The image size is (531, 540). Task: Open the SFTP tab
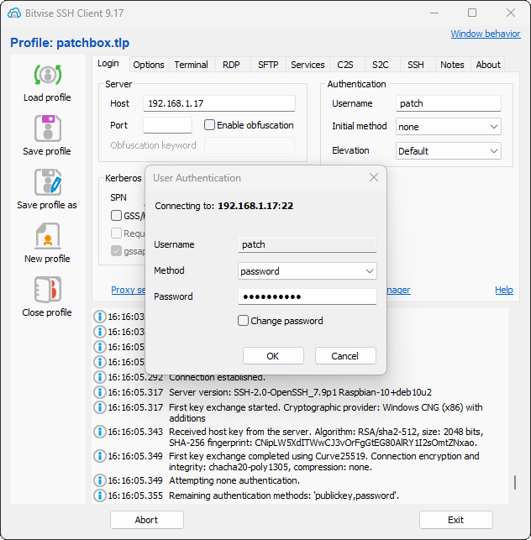pyautogui.click(x=268, y=65)
